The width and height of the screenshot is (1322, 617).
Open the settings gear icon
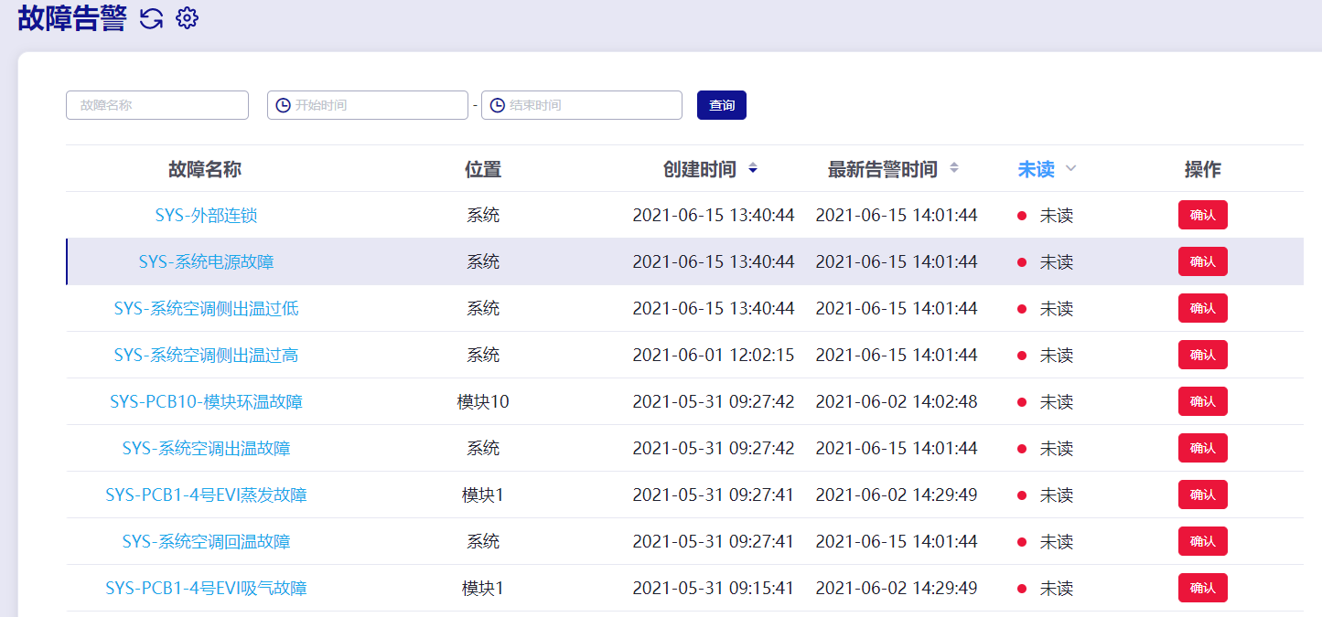(187, 18)
